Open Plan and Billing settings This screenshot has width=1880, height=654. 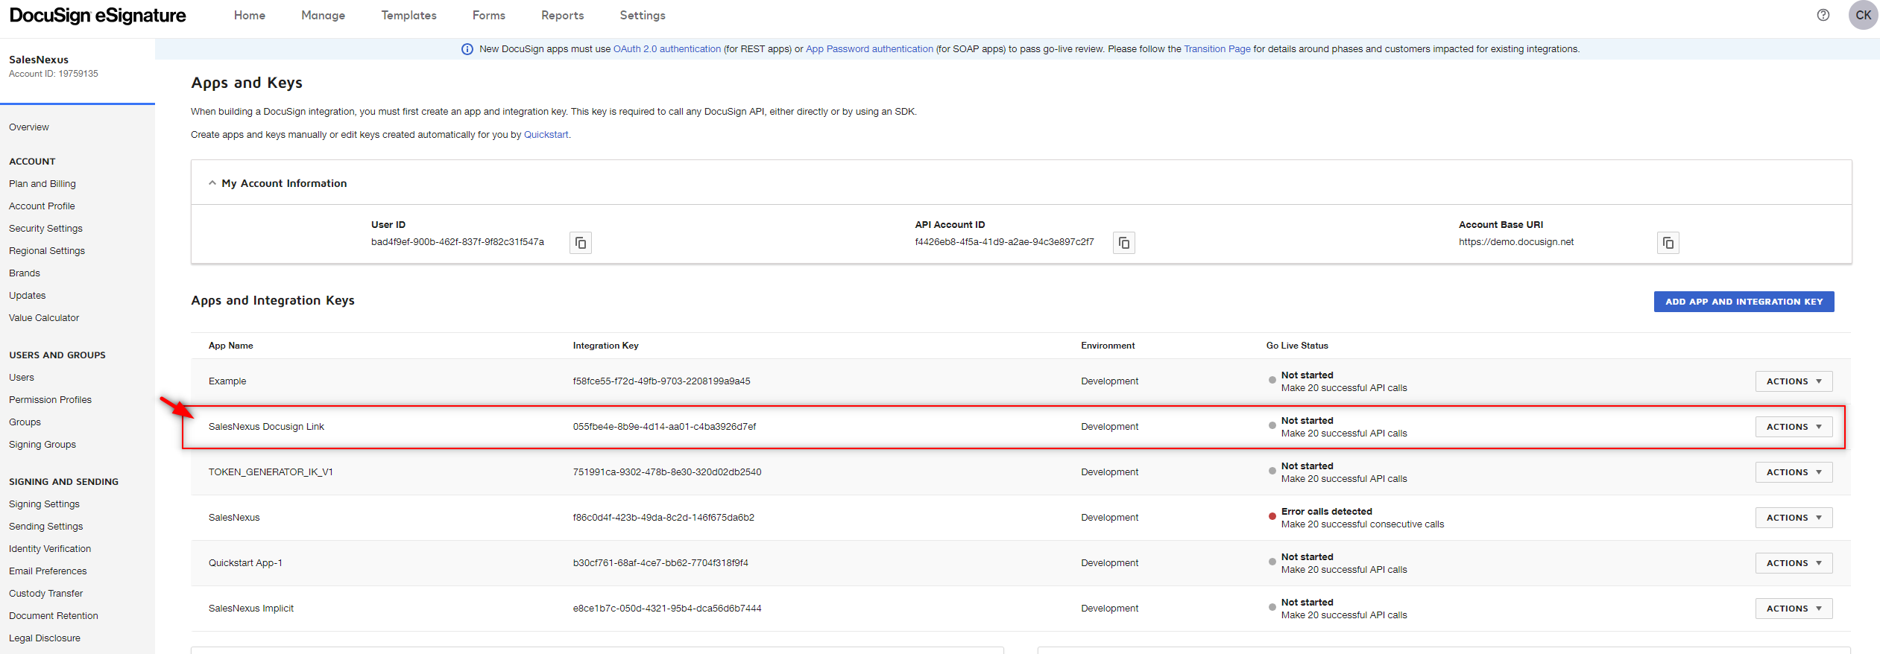click(42, 184)
